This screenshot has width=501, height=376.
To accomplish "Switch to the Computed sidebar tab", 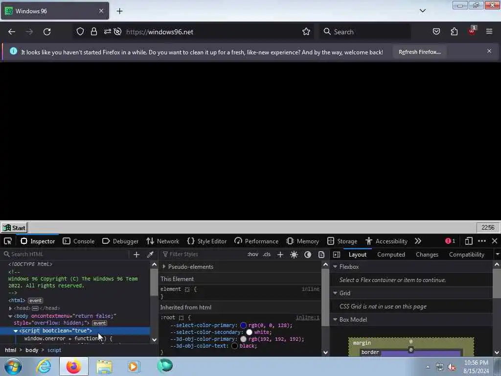I will pyautogui.click(x=391, y=255).
